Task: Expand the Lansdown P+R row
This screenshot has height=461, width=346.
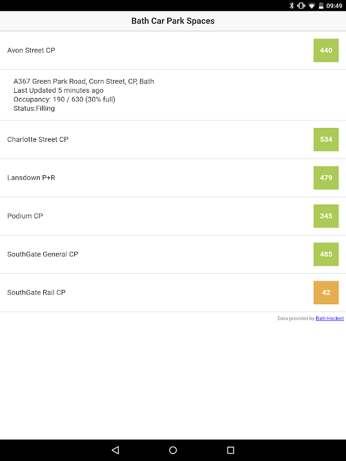Action: tap(173, 178)
